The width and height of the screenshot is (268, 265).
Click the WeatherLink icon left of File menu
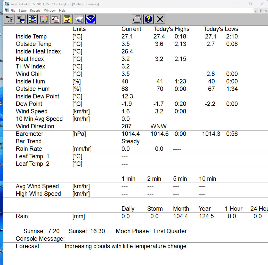coord(7,11)
